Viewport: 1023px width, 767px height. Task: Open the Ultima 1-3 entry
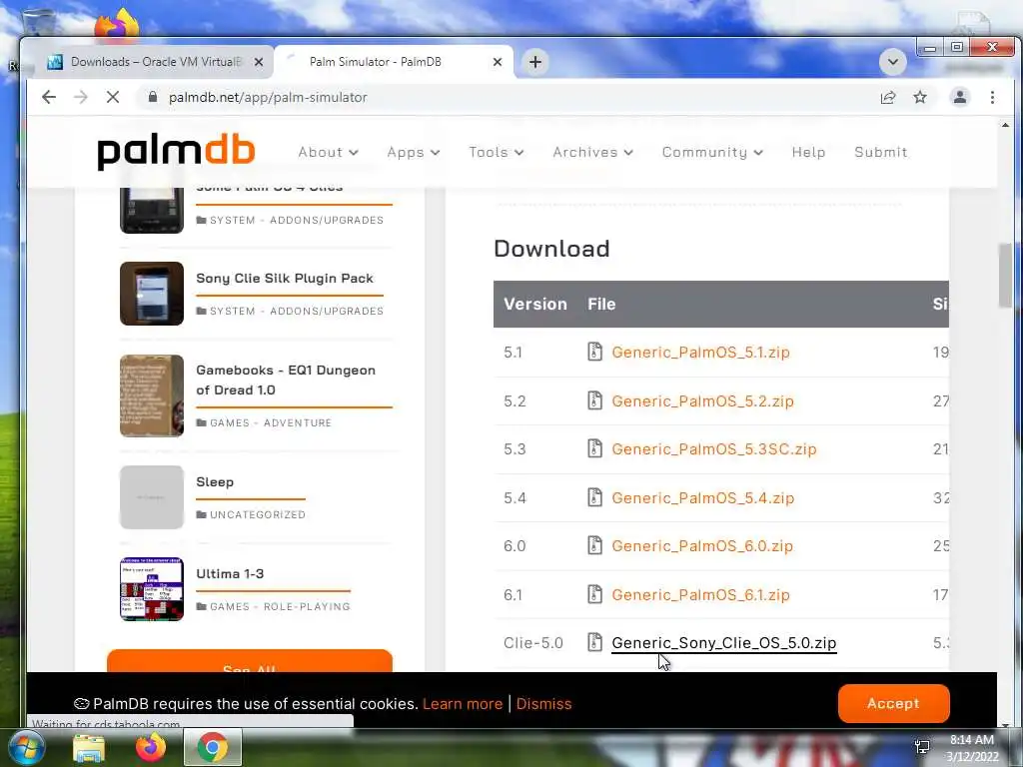tap(230, 573)
